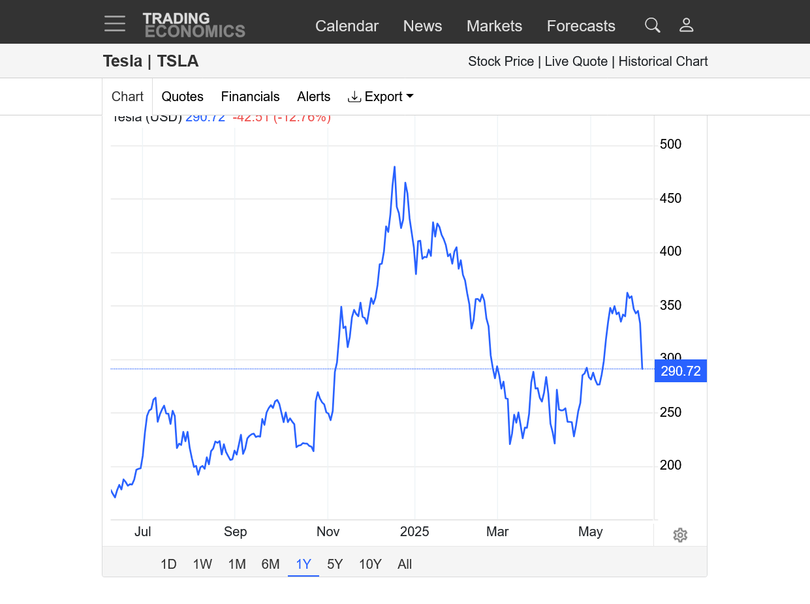Open the hamburger navigation menu
810x604 pixels.
click(115, 25)
